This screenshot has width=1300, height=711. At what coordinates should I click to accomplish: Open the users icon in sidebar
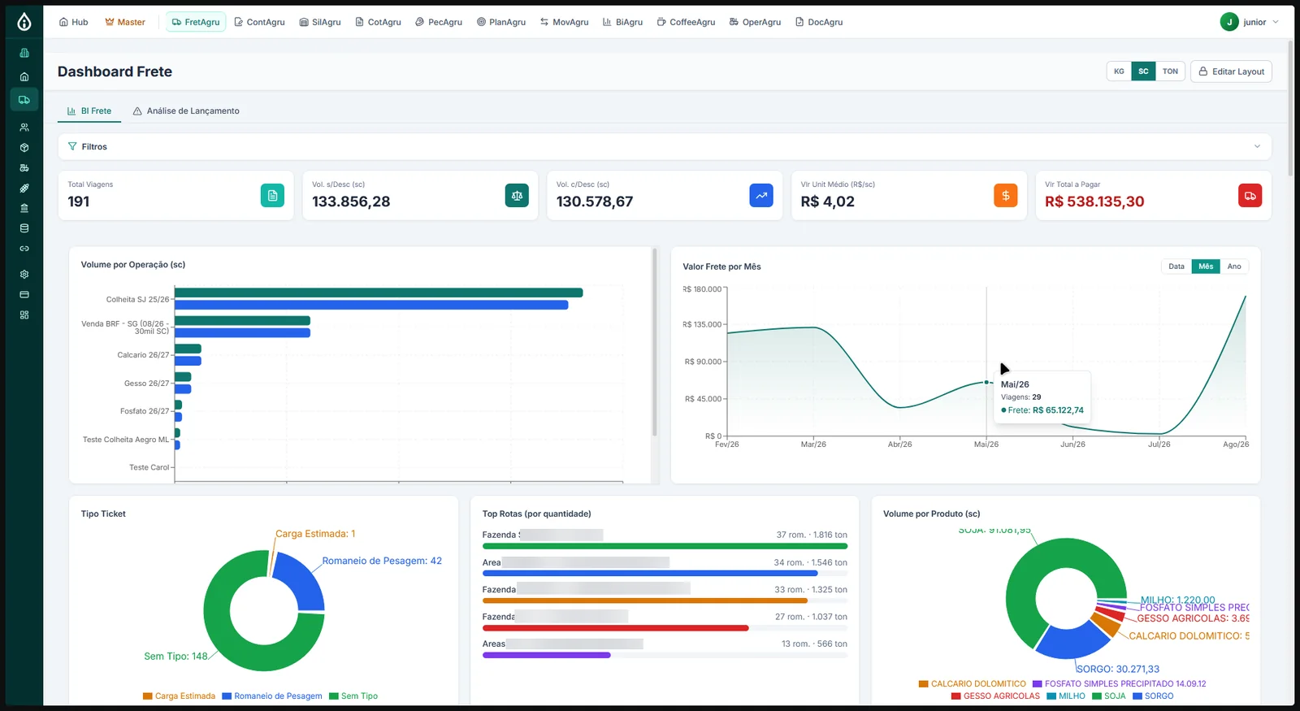(24, 128)
